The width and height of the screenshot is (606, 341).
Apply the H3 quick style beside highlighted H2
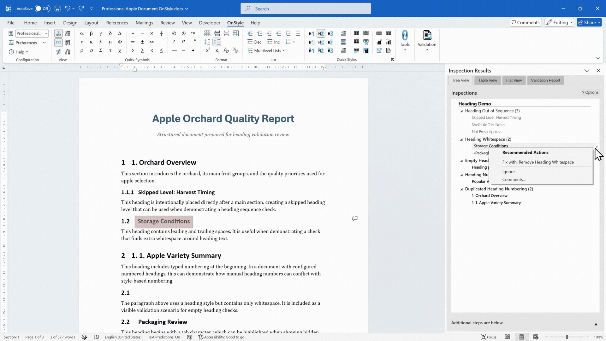point(330,33)
